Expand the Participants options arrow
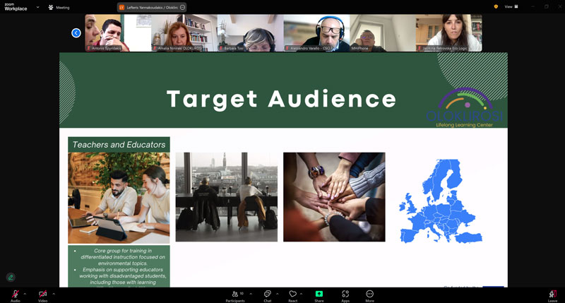 [251, 293]
